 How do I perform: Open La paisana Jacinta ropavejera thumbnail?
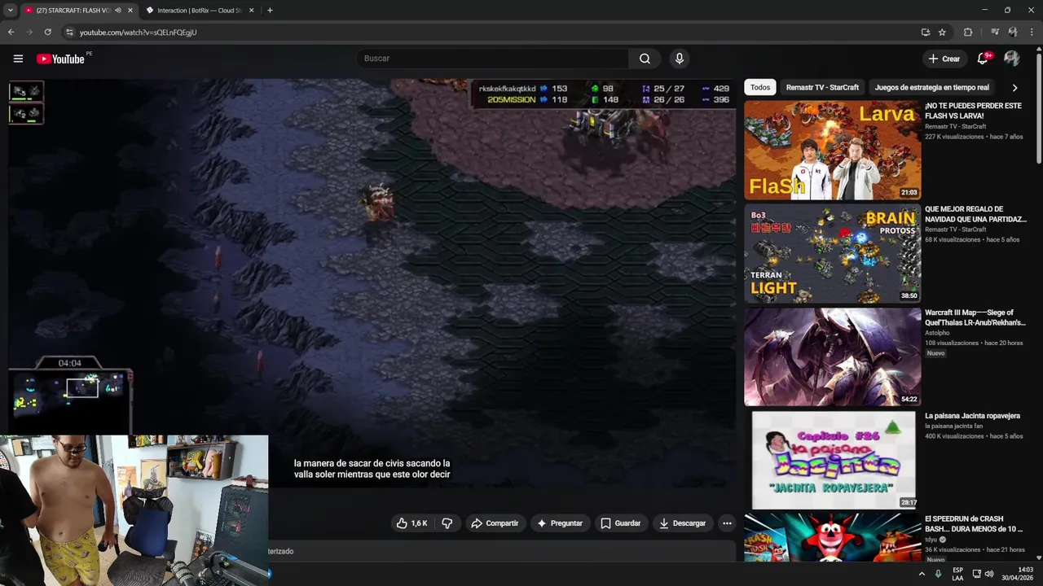click(x=833, y=460)
